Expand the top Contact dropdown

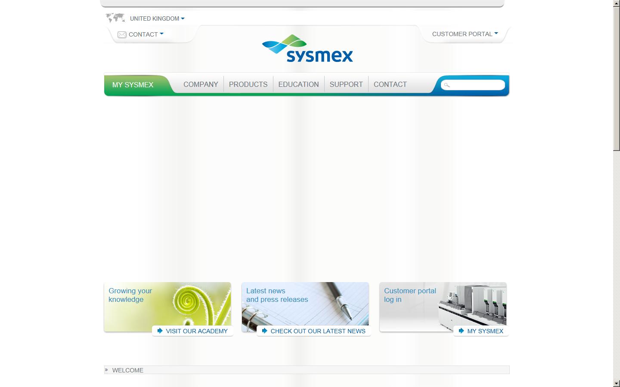[146, 34]
